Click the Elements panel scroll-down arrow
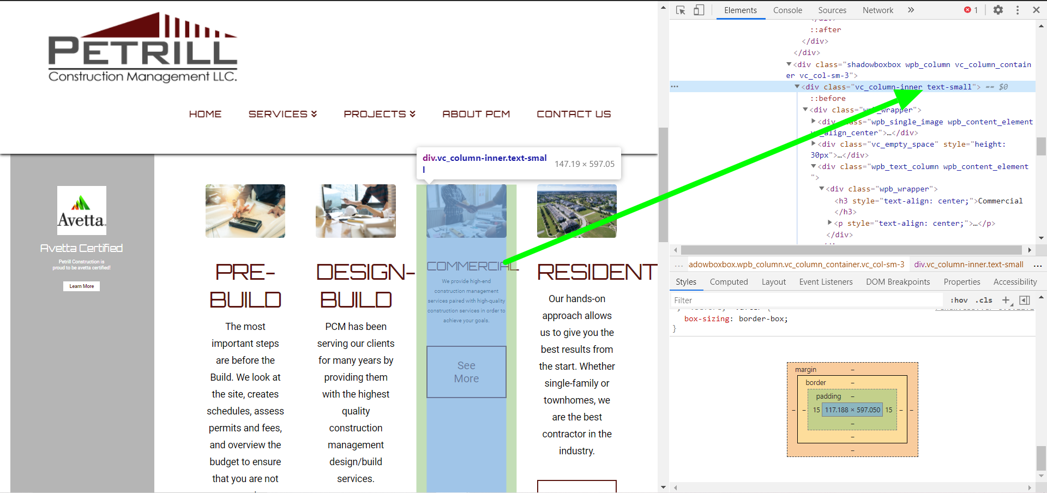This screenshot has width=1047, height=493. (1041, 238)
